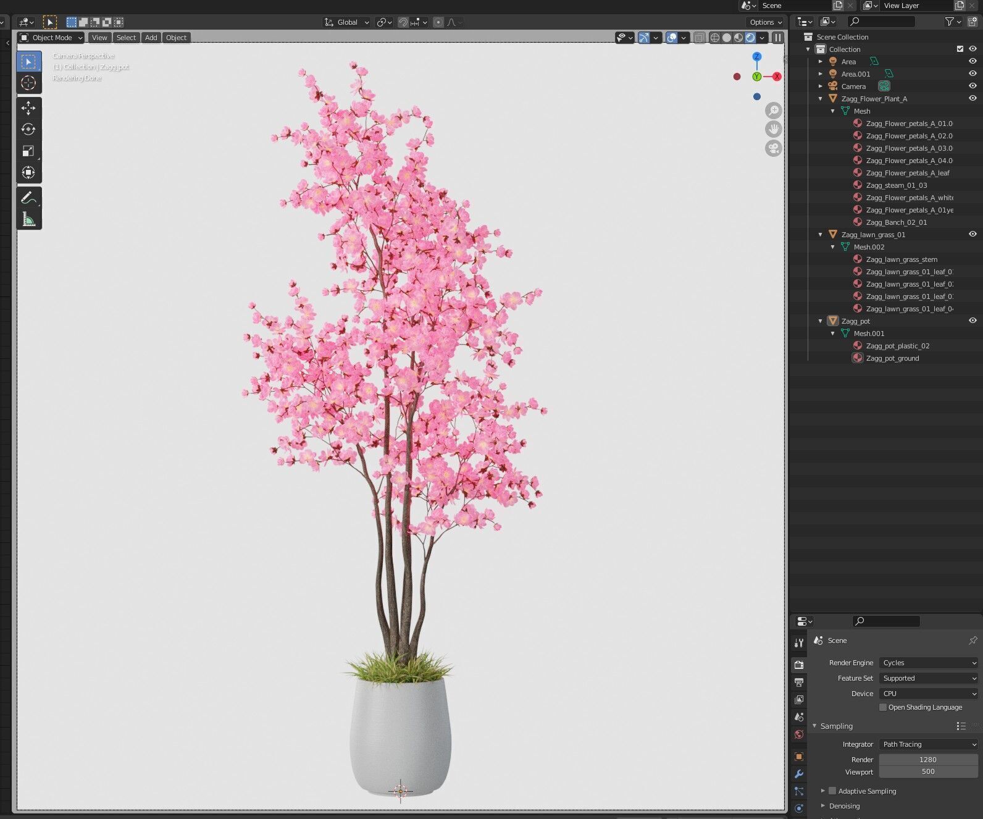Viewport: 983px width, 819px height.
Task: Create a new scene copy
Action: (x=838, y=6)
